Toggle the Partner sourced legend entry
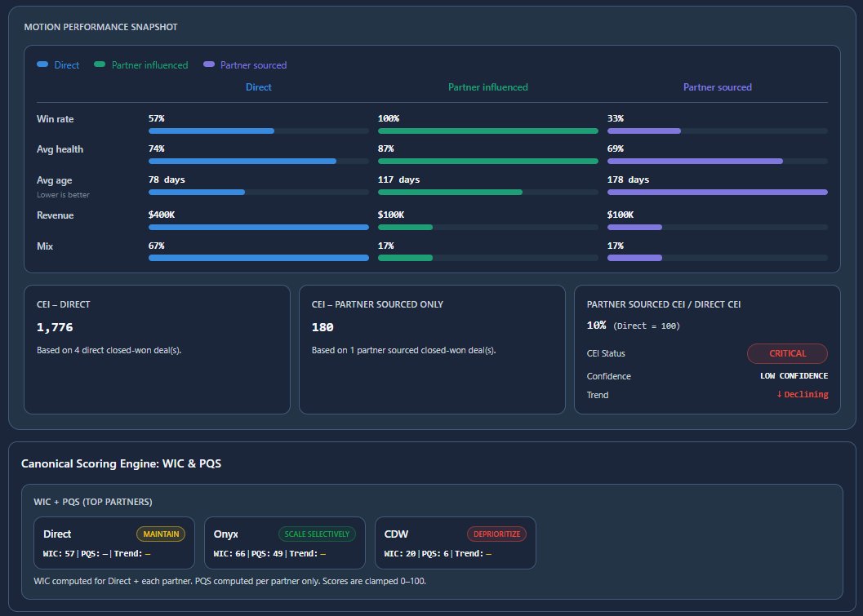The image size is (863, 616). (244, 65)
